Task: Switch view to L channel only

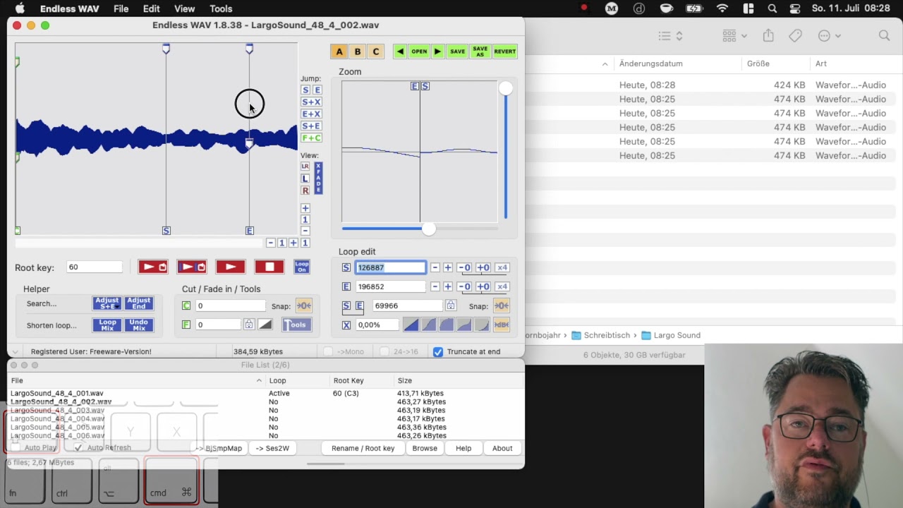Action: pyautogui.click(x=305, y=179)
